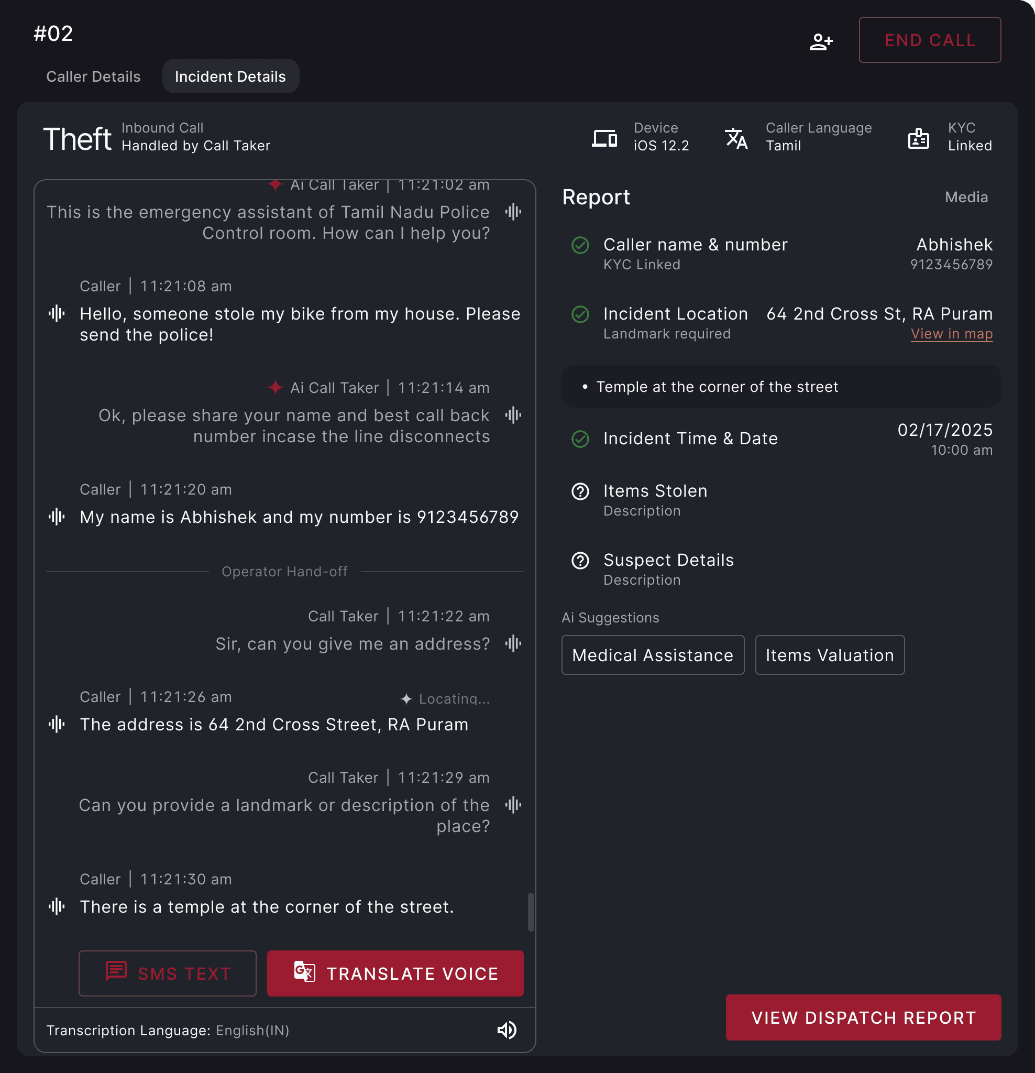Screen dimensions: 1035x1073
Task: Click the KYC Linked badge icon
Action: pos(918,138)
